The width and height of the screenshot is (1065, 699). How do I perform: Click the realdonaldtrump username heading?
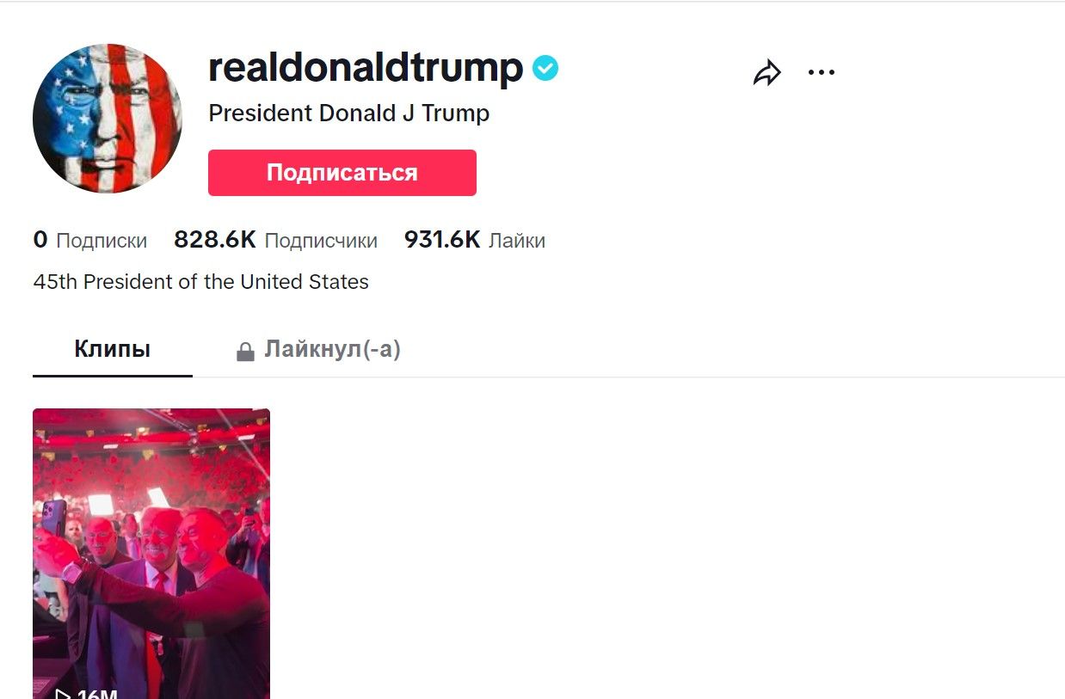tap(366, 67)
